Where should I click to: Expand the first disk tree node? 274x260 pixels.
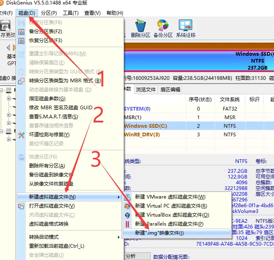(1, 90)
